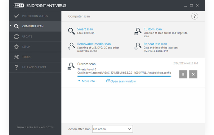Click the running Custom scan task icon
This screenshot has height=135, width=214.
point(71,66)
